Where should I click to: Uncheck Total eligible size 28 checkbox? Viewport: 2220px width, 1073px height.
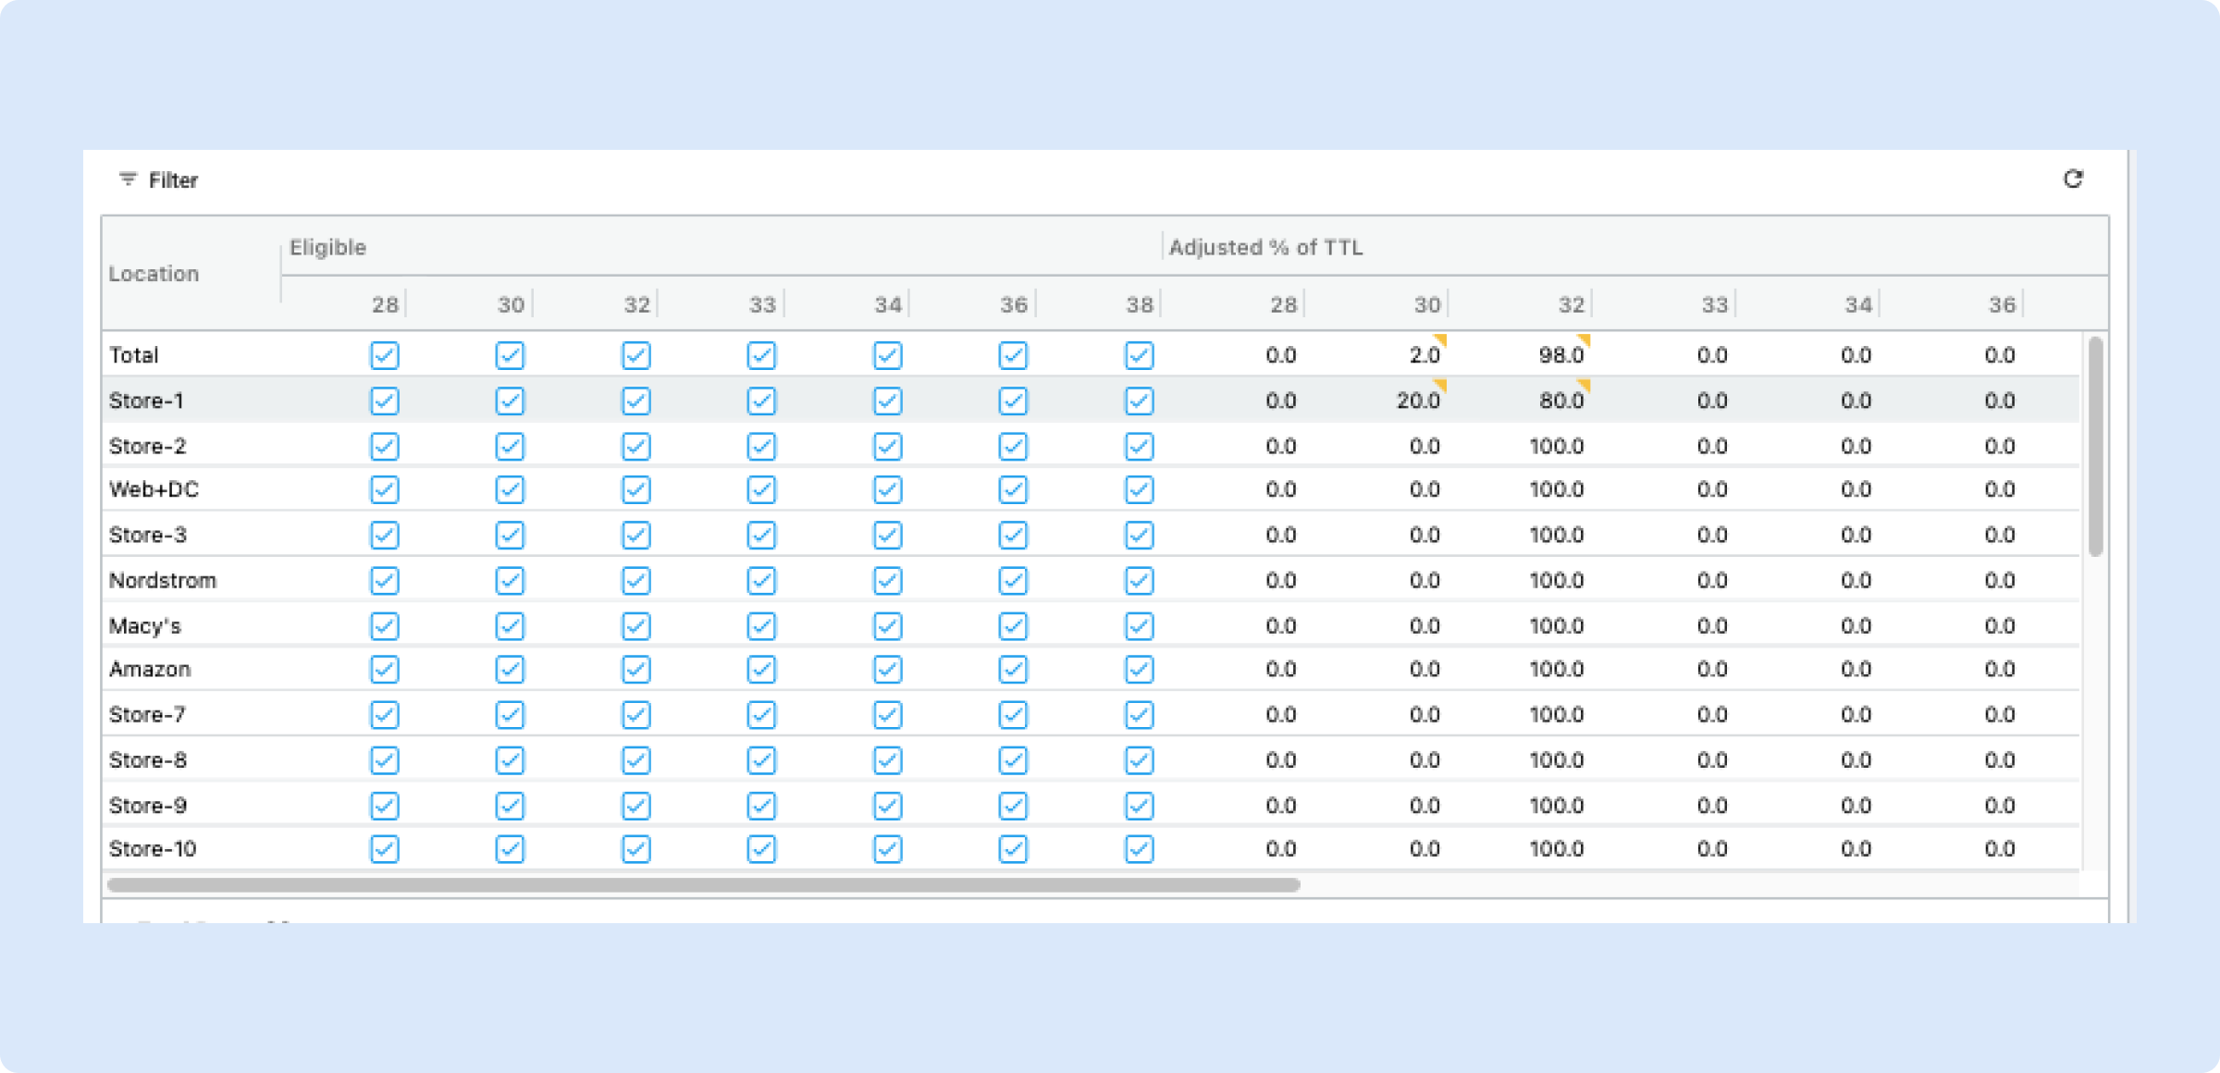click(x=384, y=355)
